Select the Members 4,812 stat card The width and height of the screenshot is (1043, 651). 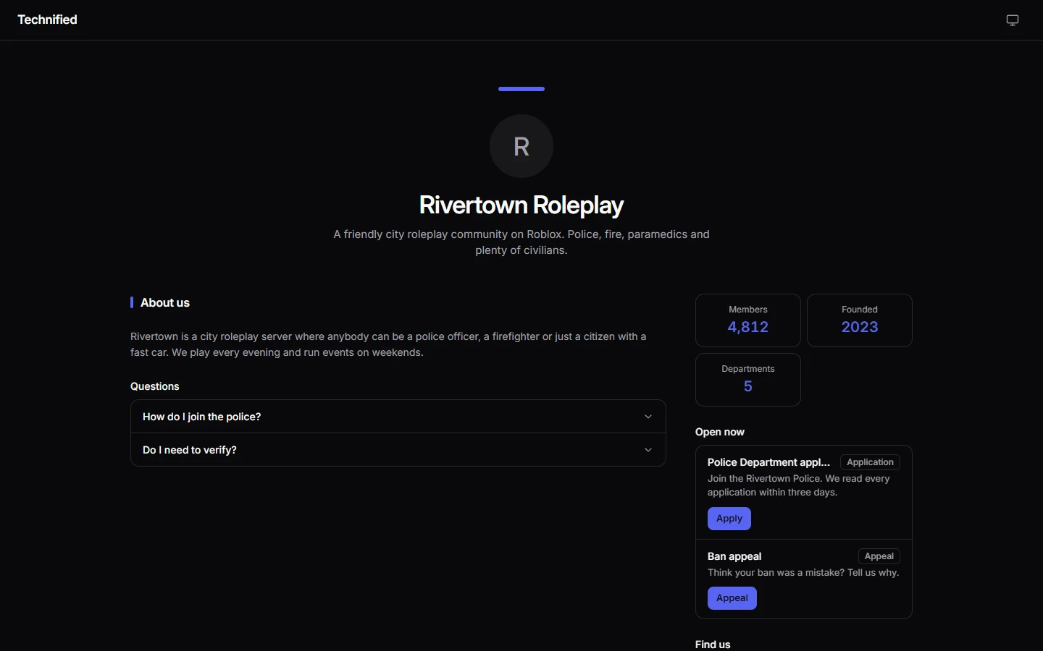(748, 320)
